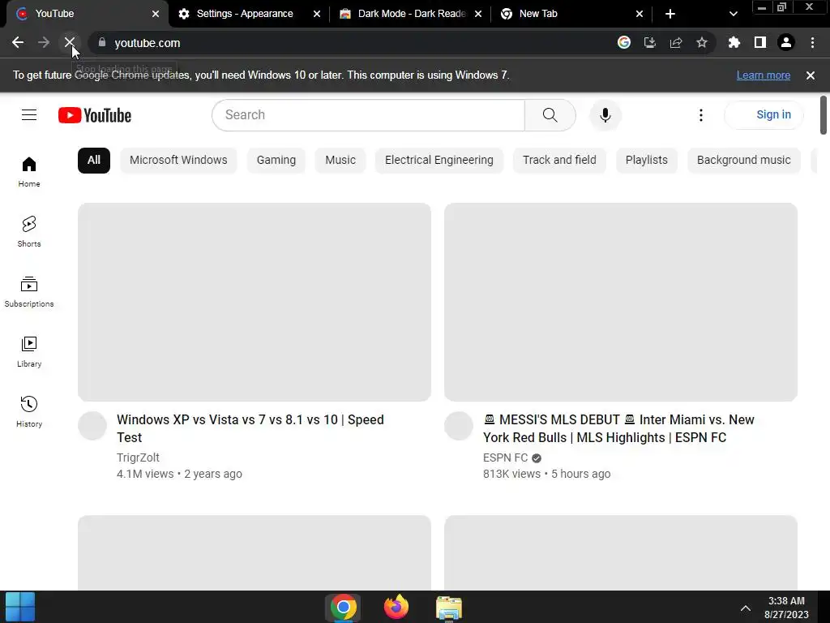
Task: Close the New Tab tab
Action: 640,14
